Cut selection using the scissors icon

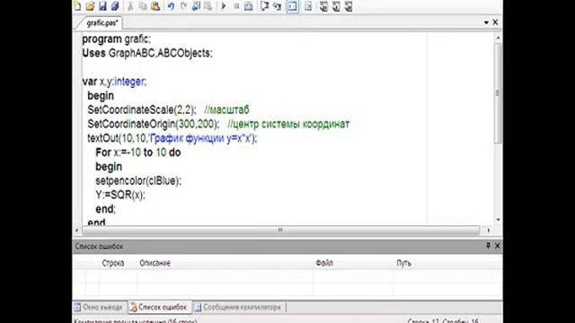130,6
